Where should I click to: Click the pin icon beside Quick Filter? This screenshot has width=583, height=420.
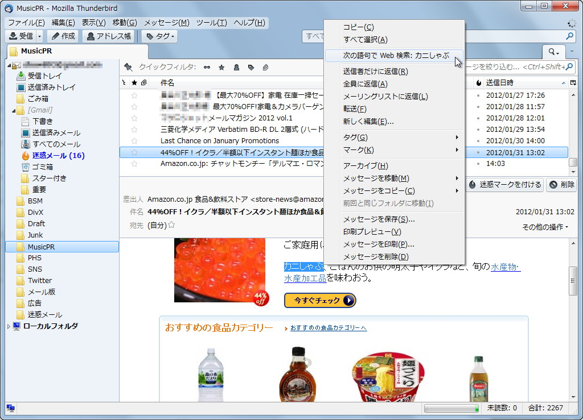(x=128, y=67)
